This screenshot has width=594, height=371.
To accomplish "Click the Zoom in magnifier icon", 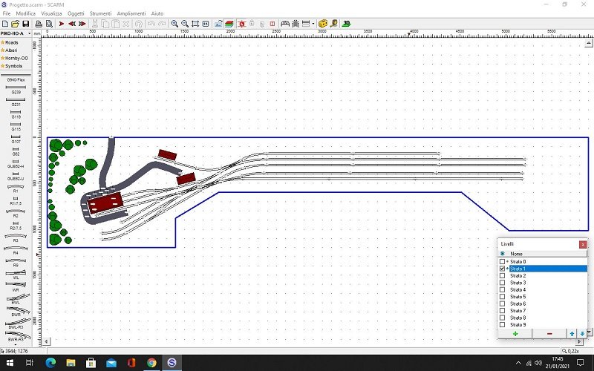I will pyautogui.click(x=174, y=24).
